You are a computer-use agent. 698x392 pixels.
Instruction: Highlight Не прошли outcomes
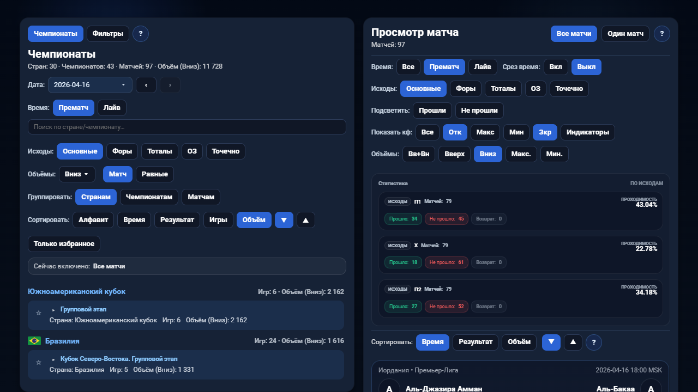point(479,111)
